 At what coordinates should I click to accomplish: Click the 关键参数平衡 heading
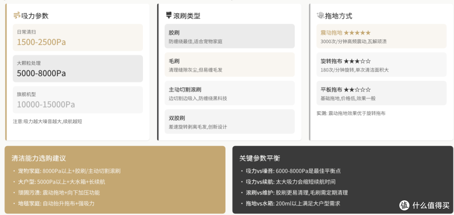point(260,158)
